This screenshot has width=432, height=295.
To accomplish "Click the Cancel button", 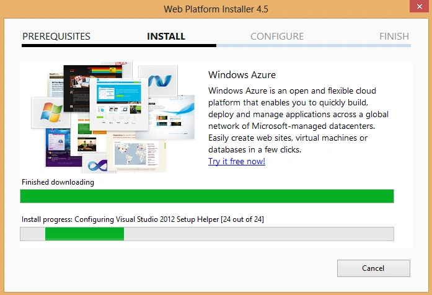I will tap(373, 268).
